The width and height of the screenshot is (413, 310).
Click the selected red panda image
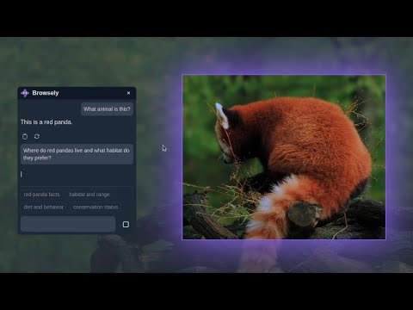point(284,157)
